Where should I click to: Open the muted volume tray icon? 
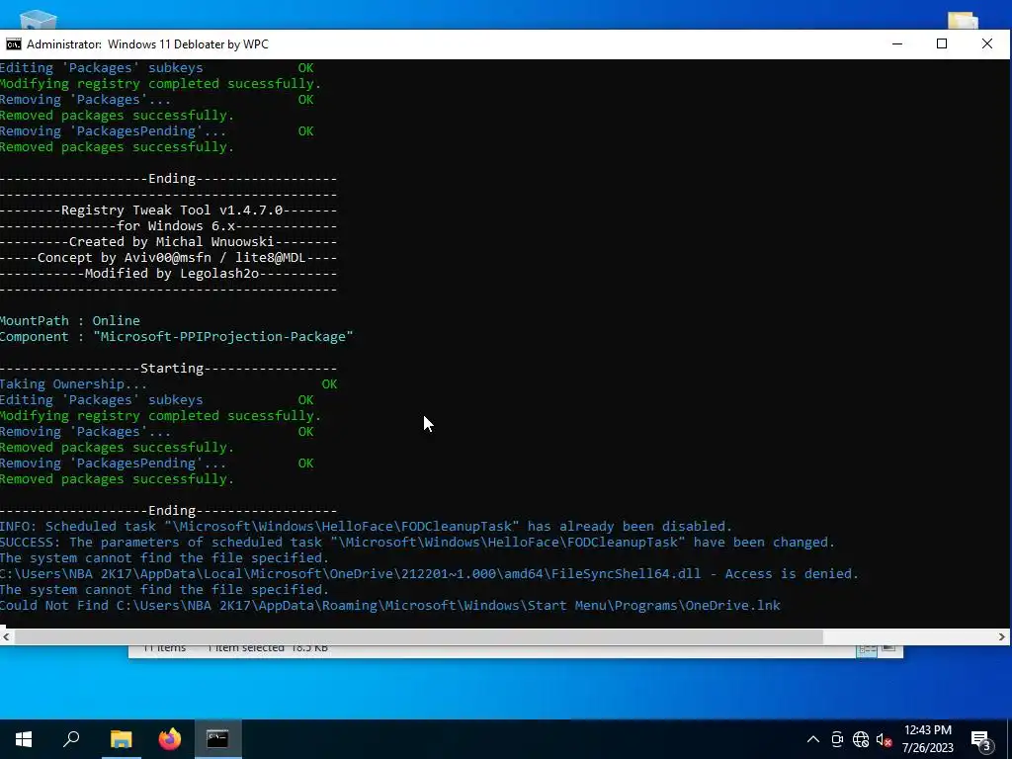[x=885, y=739]
